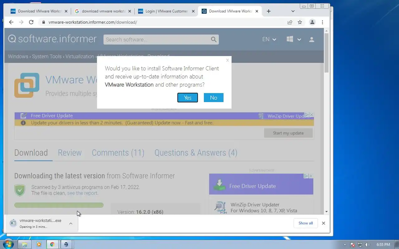
Task: Close the active informer.com tab
Action: coord(257,11)
